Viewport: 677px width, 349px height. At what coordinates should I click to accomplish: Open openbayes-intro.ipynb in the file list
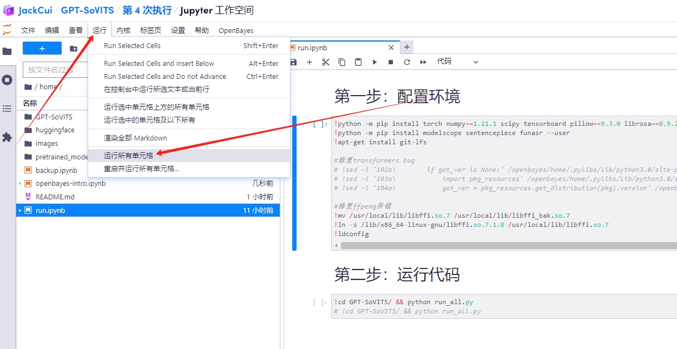tap(148, 184)
